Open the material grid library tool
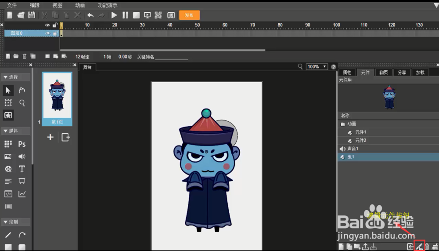The height and width of the screenshot is (251, 439). click(x=8, y=144)
